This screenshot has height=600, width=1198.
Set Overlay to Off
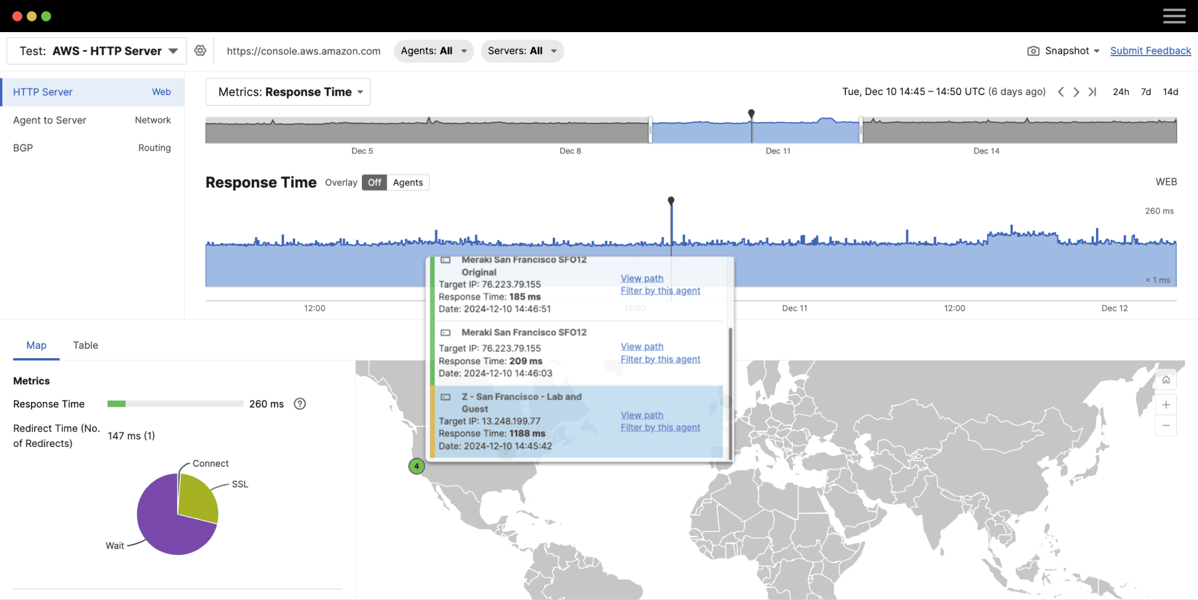[x=374, y=182]
